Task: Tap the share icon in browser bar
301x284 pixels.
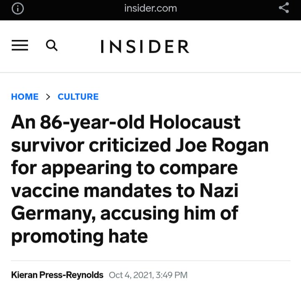Action: click(284, 8)
